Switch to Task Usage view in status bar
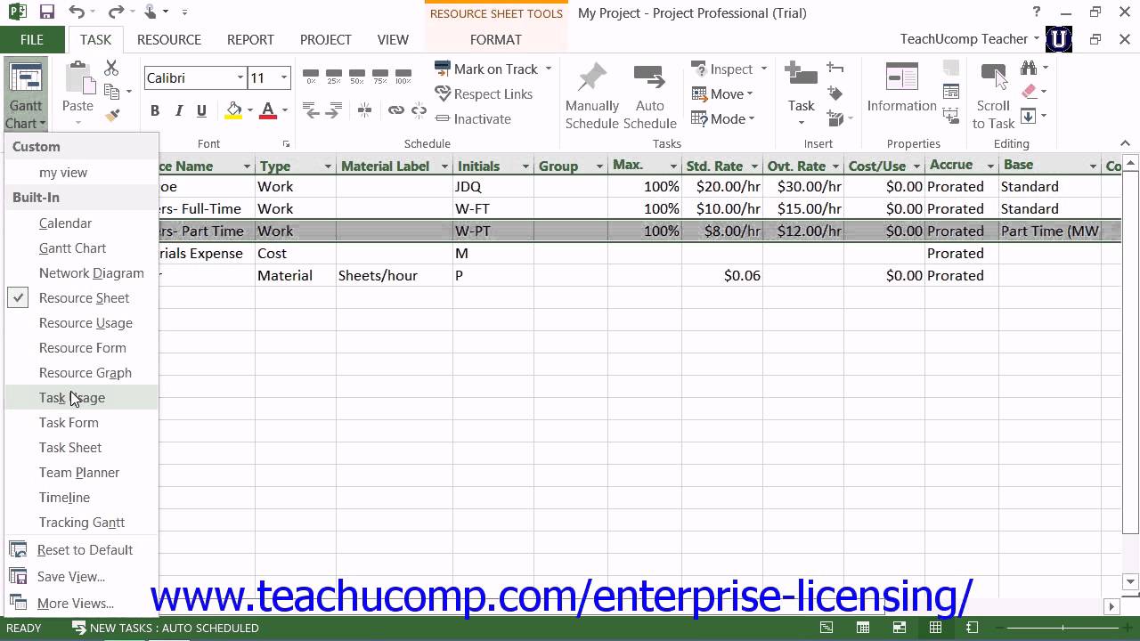 tap(864, 628)
